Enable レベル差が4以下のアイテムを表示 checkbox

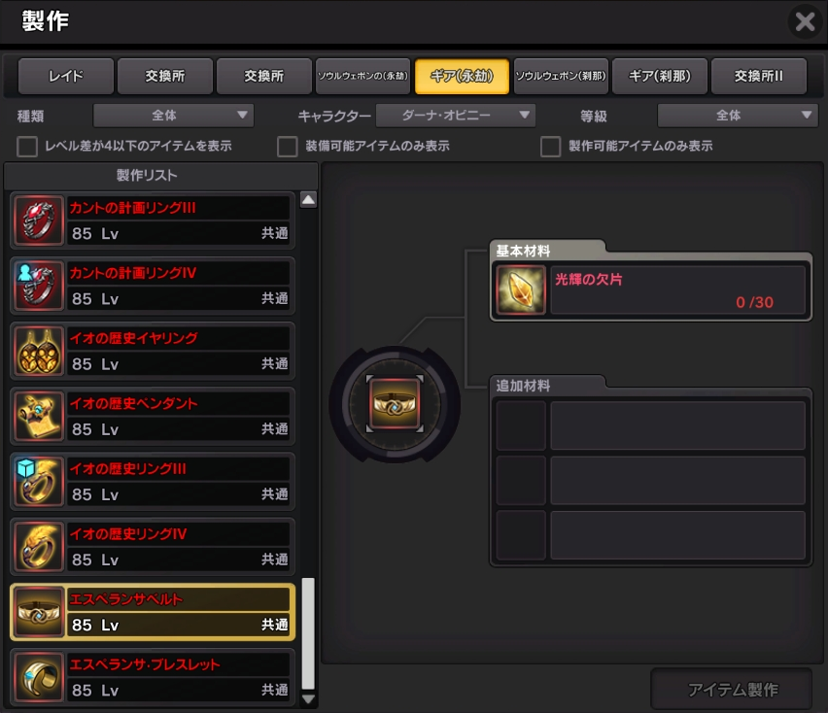(27, 147)
